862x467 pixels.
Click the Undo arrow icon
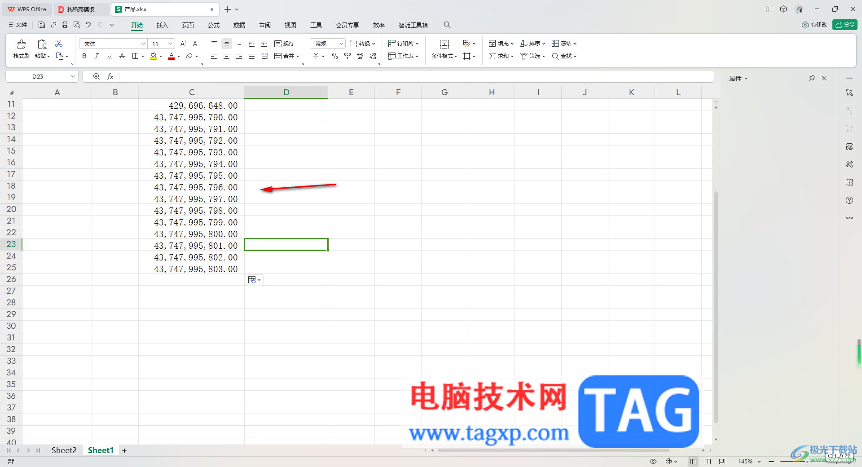88,25
